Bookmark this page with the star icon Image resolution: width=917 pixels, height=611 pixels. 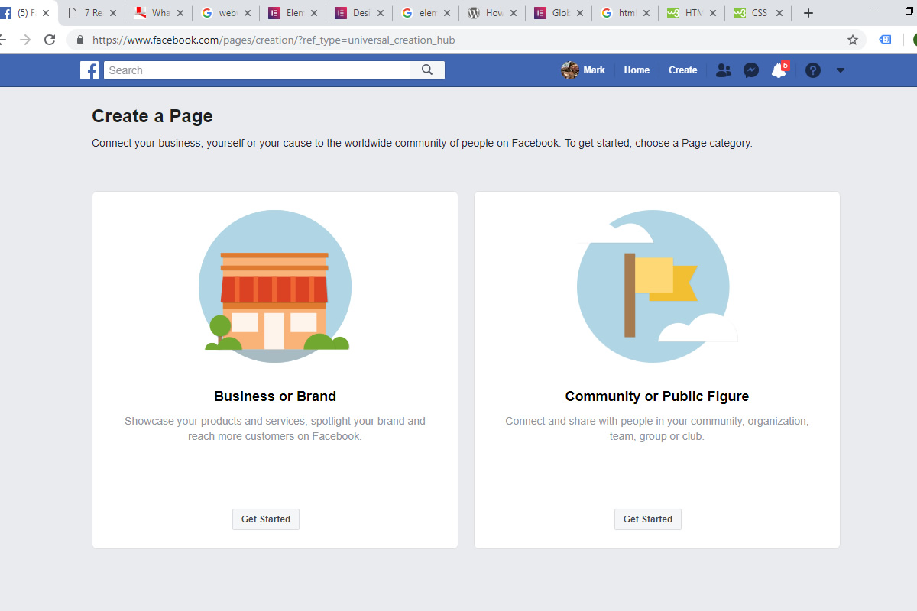pyautogui.click(x=853, y=40)
